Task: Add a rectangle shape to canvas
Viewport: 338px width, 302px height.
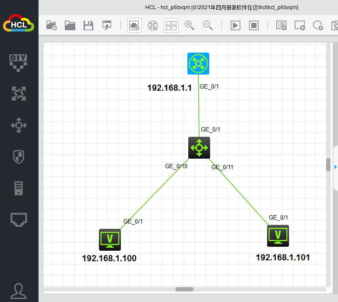Action: [300, 25]
